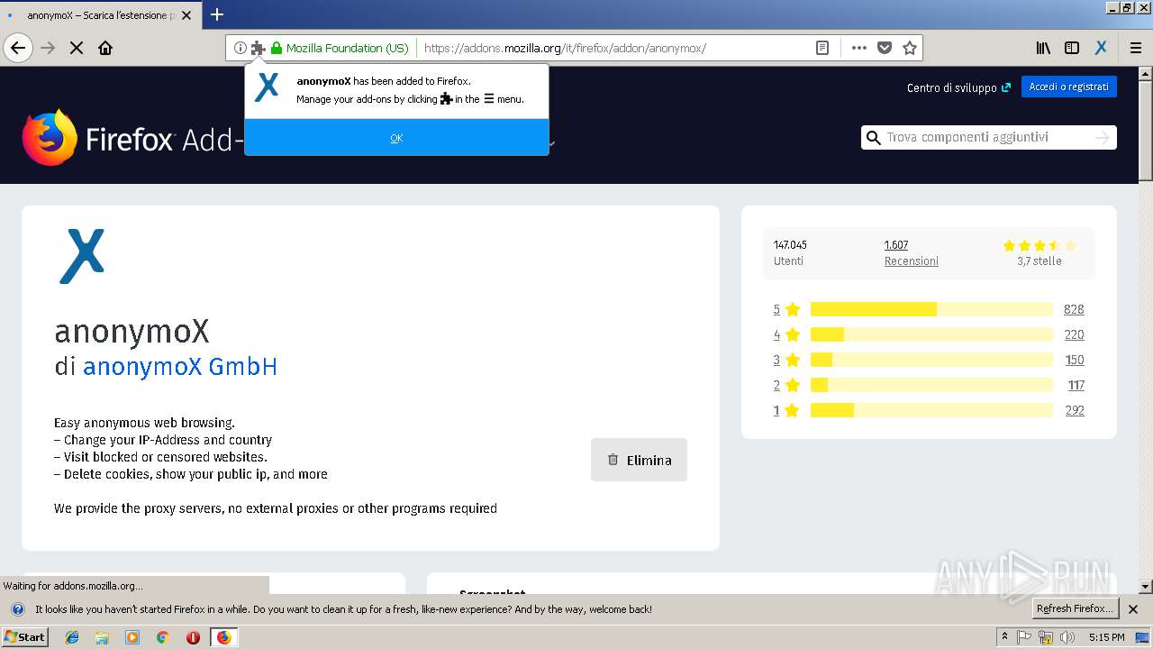This screenshot has width=1153, height=649.
Task: Open the 292 one-star reviews count
Action: (1075, 410)
